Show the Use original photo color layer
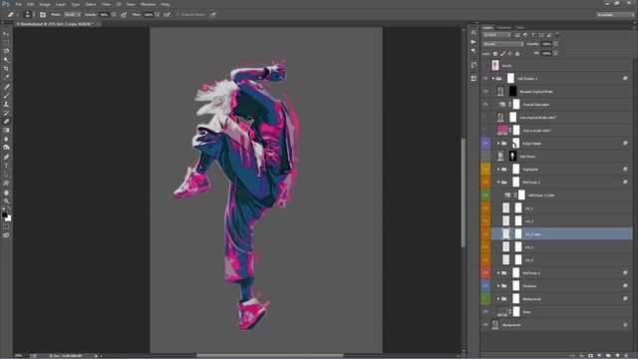 click(x=485, y=118)
